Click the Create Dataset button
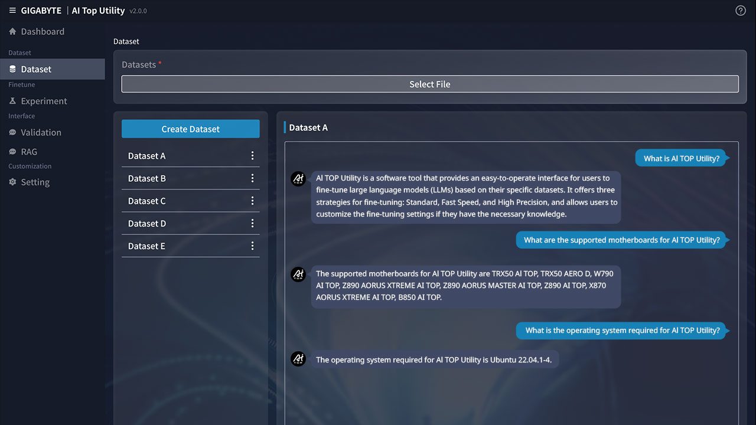The image size is (756, 425). (x=190, y=129)
